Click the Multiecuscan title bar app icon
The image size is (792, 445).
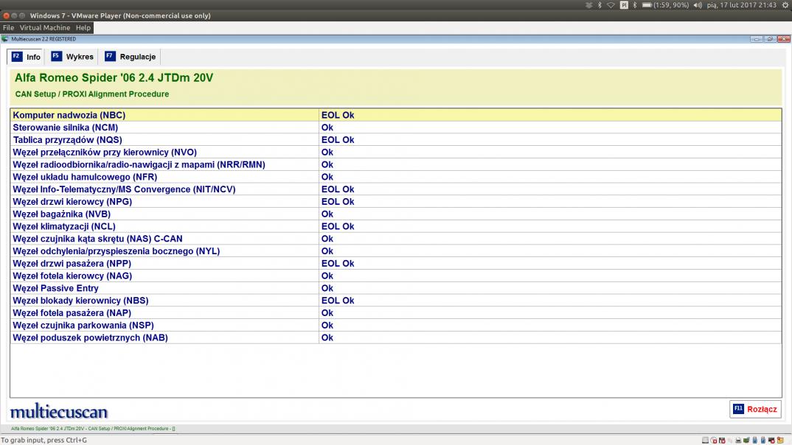point(5,39)
